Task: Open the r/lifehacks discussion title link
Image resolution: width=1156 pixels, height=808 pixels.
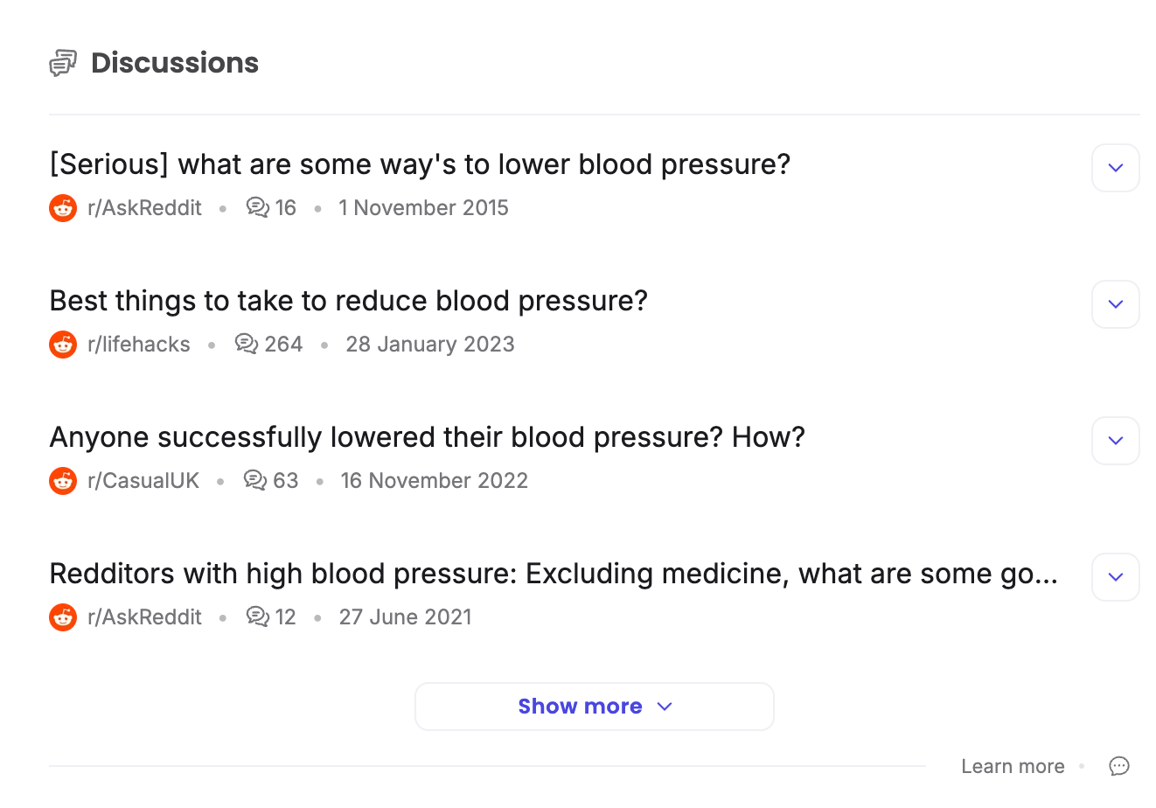Action: coord(347,300)
